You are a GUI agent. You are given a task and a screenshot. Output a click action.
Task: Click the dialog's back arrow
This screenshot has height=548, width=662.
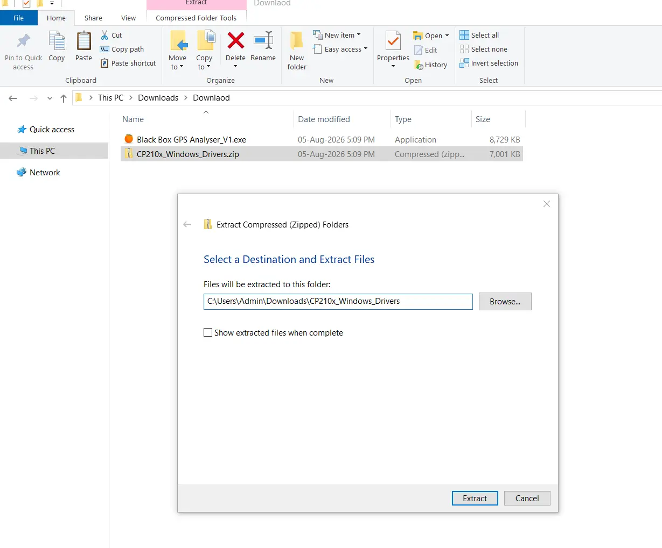tap(187, 224)
